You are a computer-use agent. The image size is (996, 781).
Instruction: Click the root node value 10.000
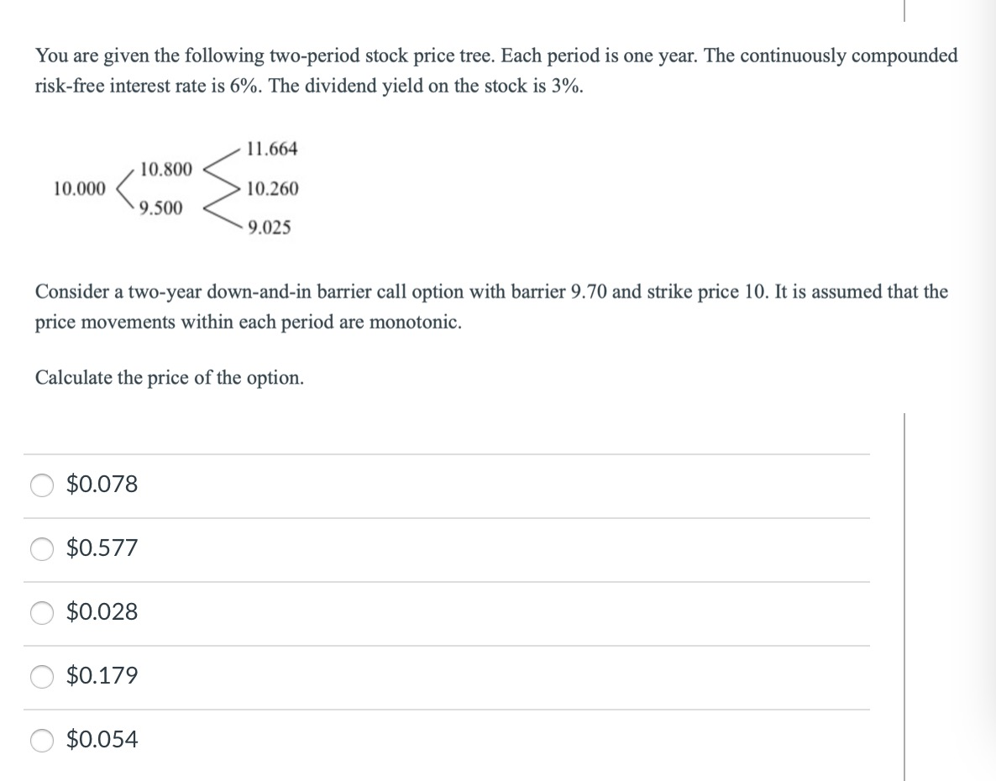point(79,188)
